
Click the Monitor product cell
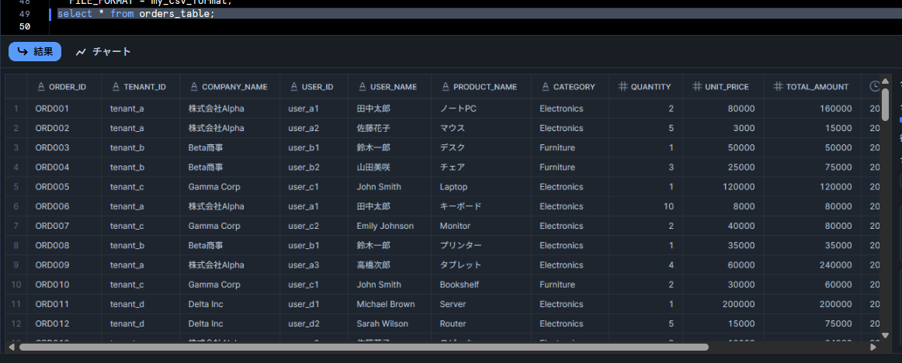tap(481, 226)
